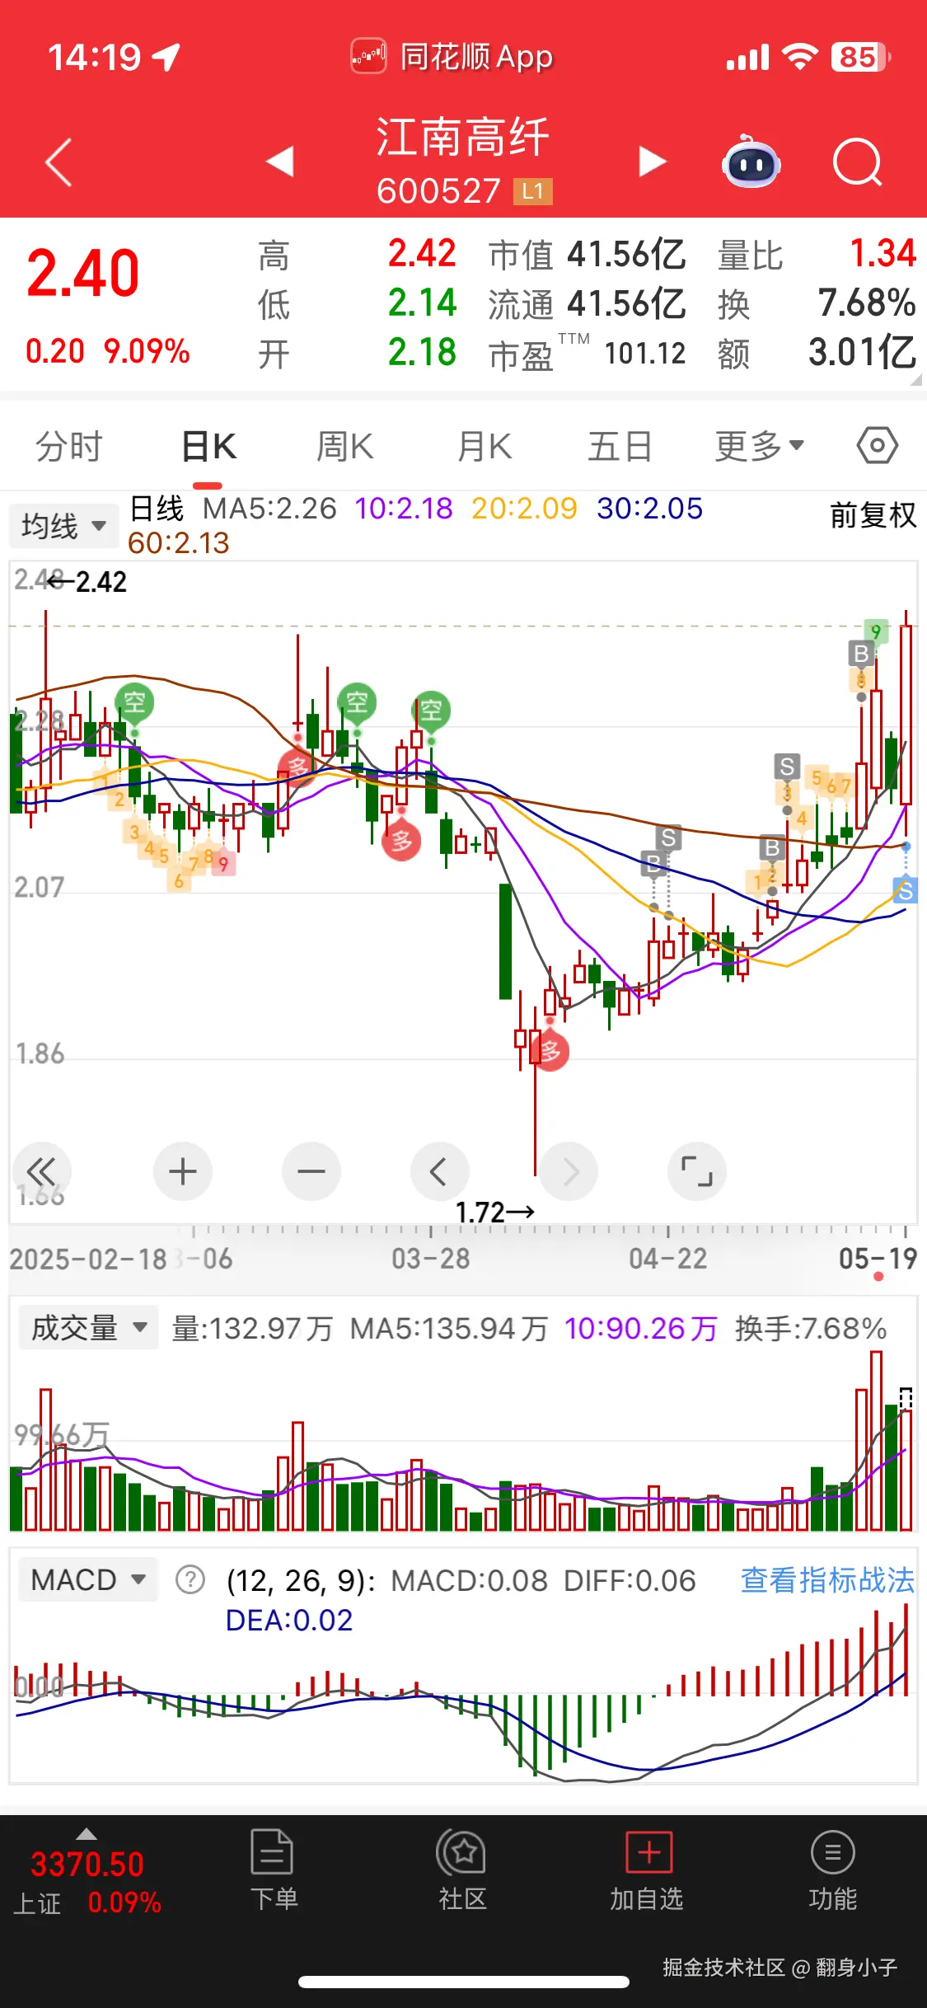
Task: Tap 上证 index 3370.50 quote
Action: click(87, 1883)
